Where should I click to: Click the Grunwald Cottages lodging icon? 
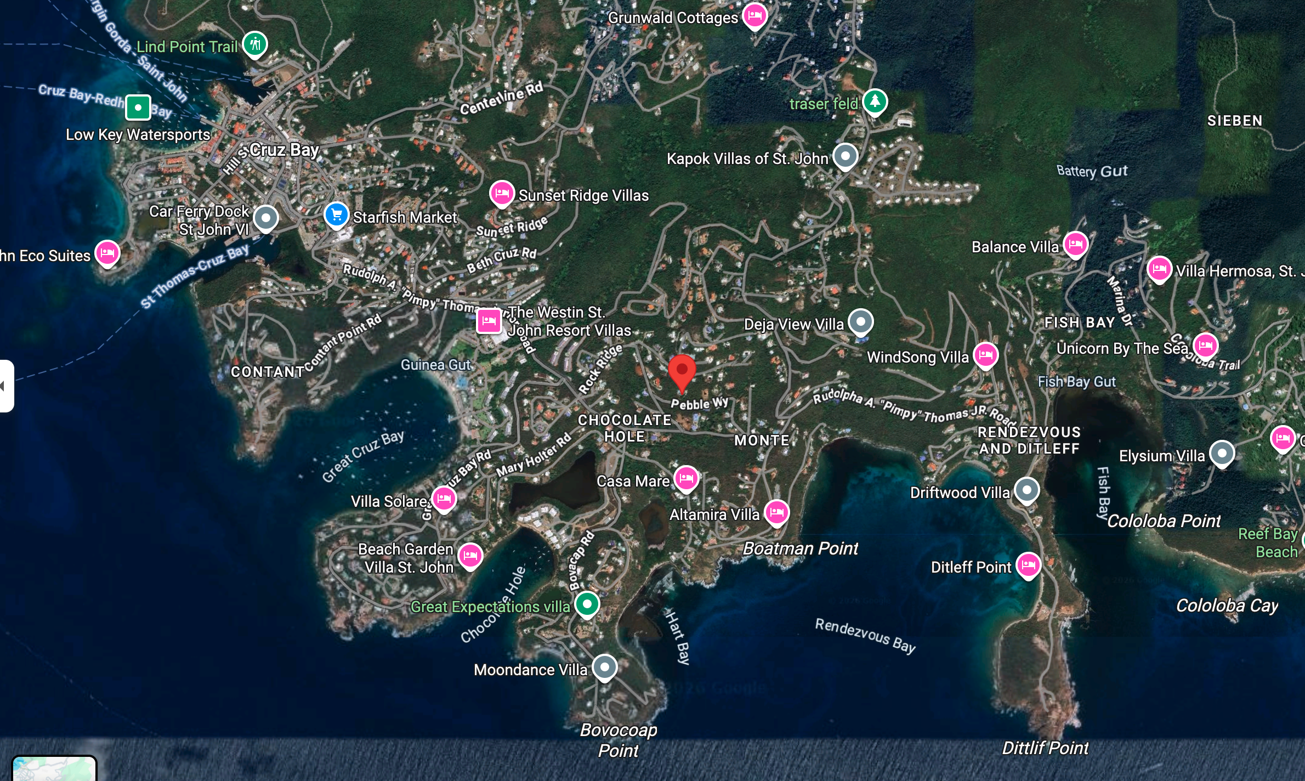pyautogui.click(x=755, y=16)
